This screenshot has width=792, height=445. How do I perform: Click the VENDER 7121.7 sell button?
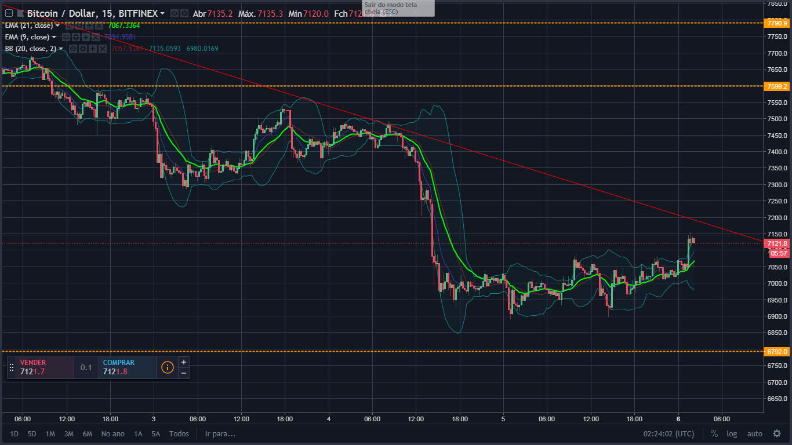click(x=45, y=367)
